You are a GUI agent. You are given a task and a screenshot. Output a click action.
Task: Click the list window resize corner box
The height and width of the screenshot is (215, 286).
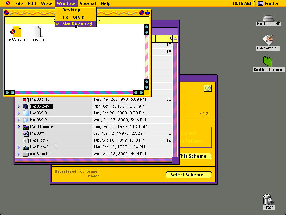click(x=175, y=160)
